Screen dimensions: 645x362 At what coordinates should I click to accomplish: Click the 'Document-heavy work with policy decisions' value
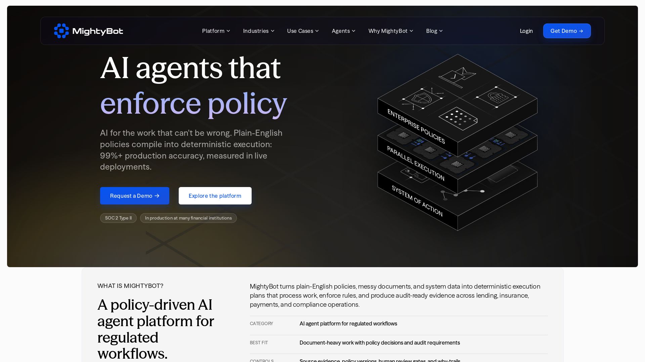point(380,343)
